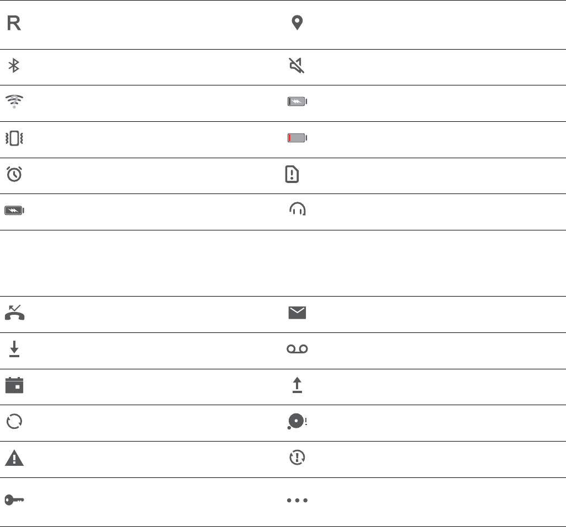Click the upload arrow icon
This screenshot has width=566, height=527.
pos(297,385)
